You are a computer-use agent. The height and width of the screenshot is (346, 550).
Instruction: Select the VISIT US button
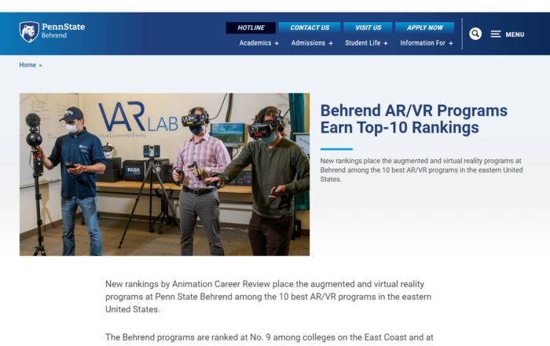coord(368,27)
